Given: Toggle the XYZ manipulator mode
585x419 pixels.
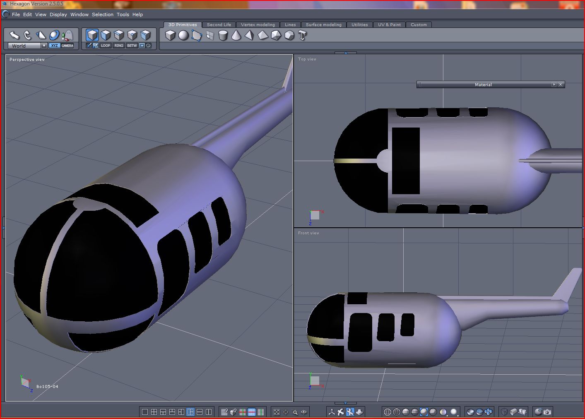Looking at the screenshot, I should pyautogui.click(x=54, y=46).
